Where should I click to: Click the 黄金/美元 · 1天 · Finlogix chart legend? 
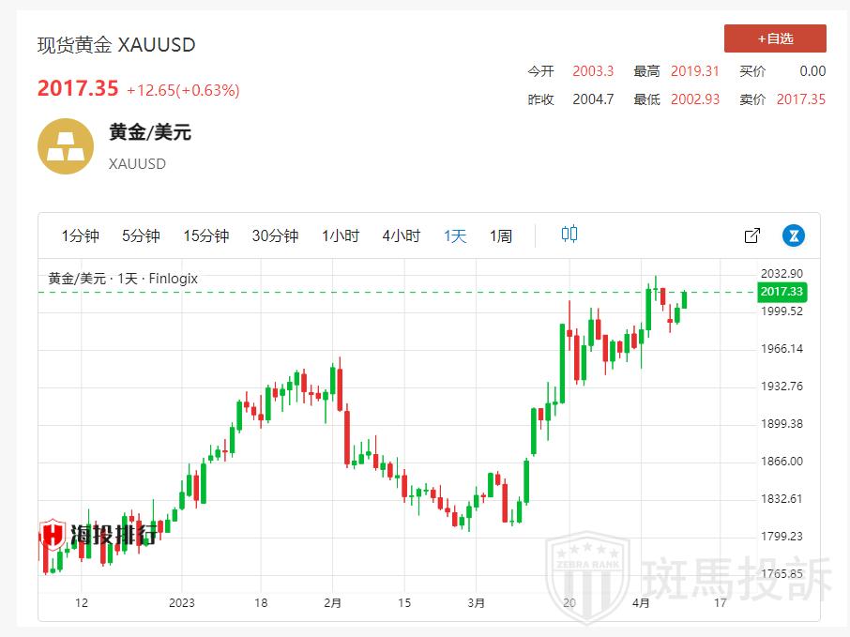[x=123, y=279]
